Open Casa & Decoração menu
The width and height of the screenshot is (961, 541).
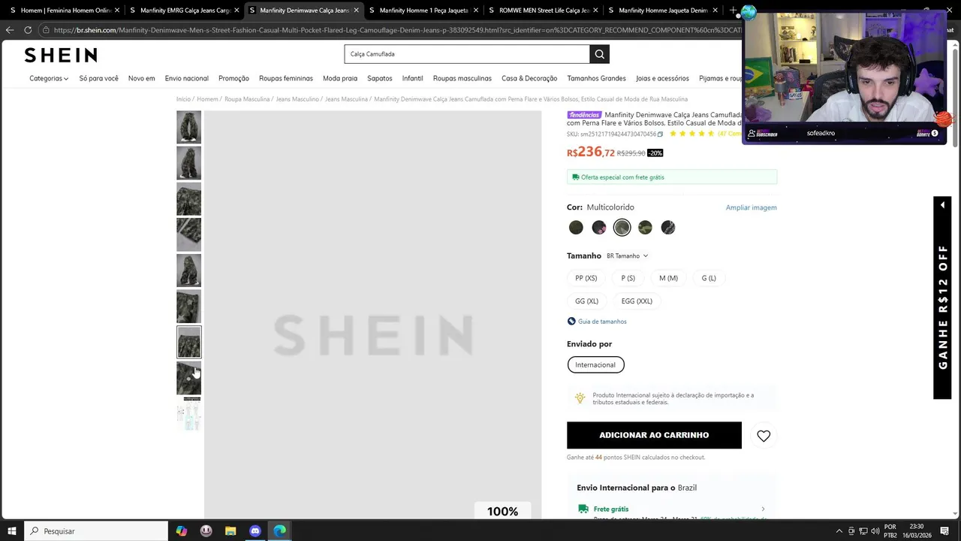click(529, 78)
